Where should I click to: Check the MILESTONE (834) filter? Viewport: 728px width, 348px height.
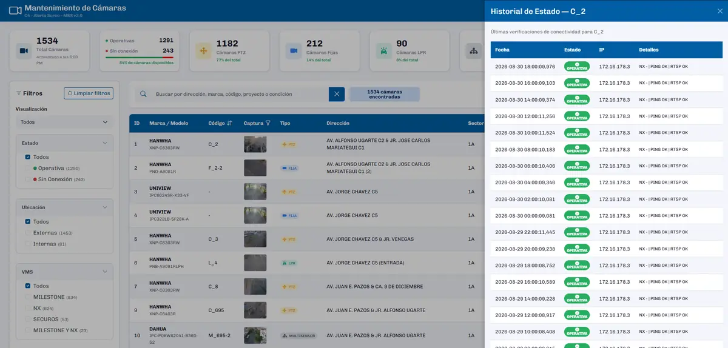point(28,297)
